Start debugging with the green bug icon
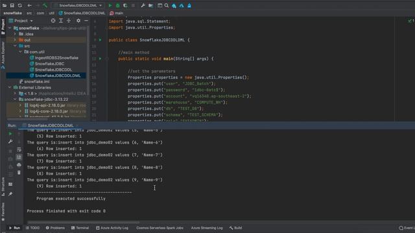Viewport: 415px width, 233px height. 118,5
